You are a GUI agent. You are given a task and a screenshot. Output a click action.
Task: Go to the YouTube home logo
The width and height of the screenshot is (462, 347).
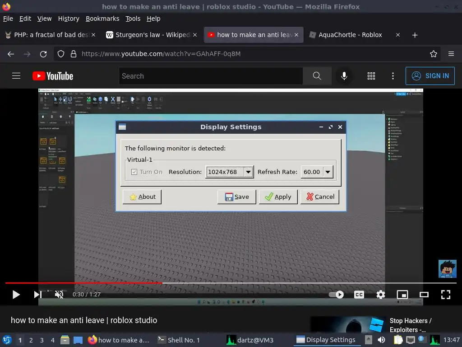click(x=53, y=76)
